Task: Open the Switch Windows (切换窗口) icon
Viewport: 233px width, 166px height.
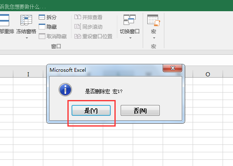Action: 129,20
